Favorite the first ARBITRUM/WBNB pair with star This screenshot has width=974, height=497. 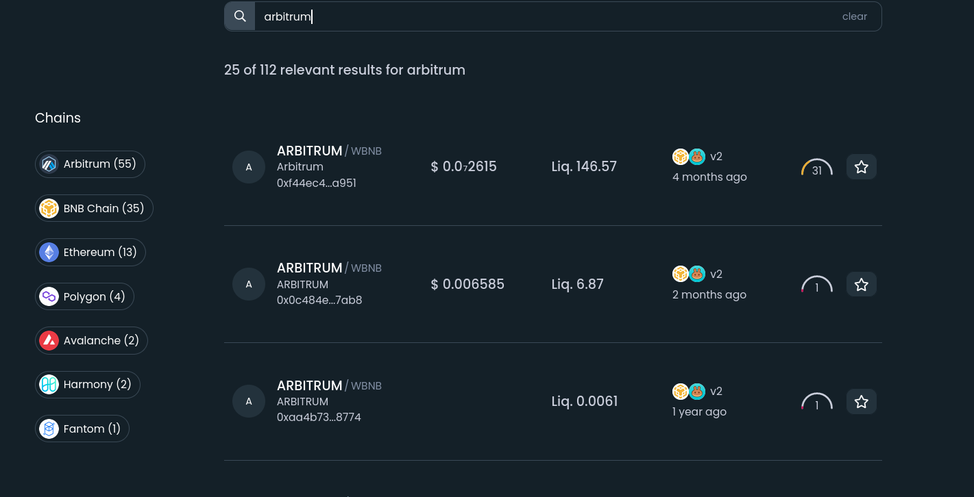coord(862,167)
